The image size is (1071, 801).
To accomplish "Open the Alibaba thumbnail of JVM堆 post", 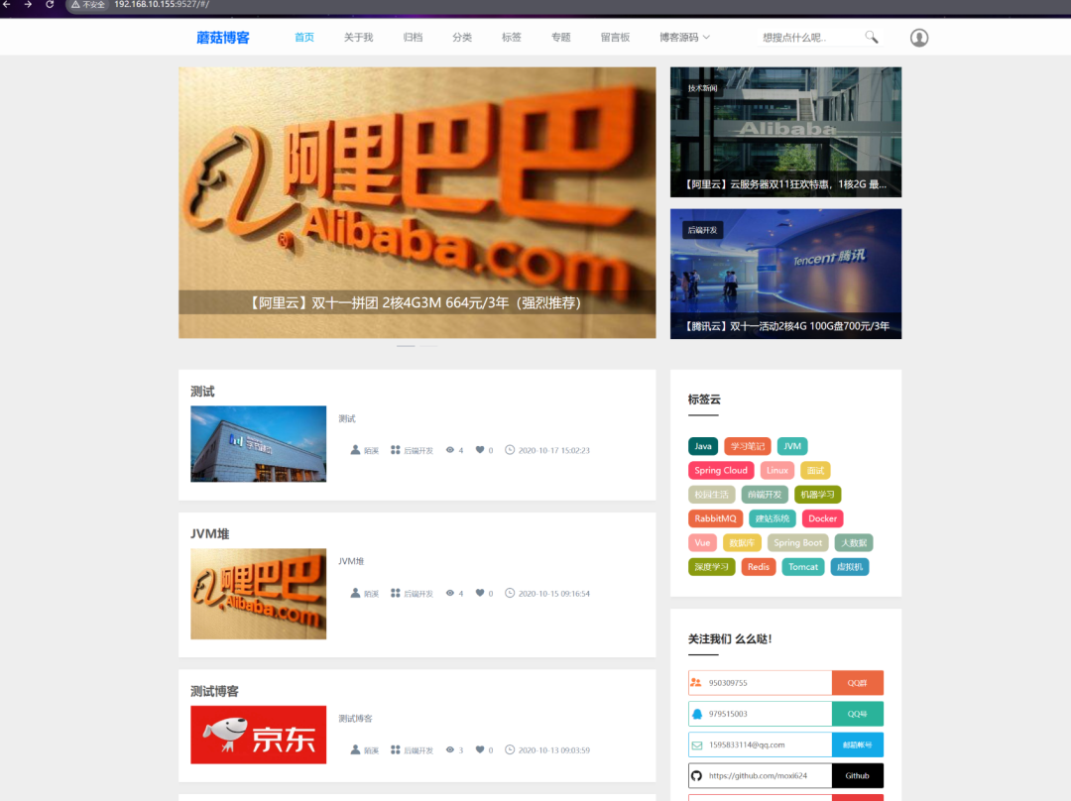I will click(258, 594).
